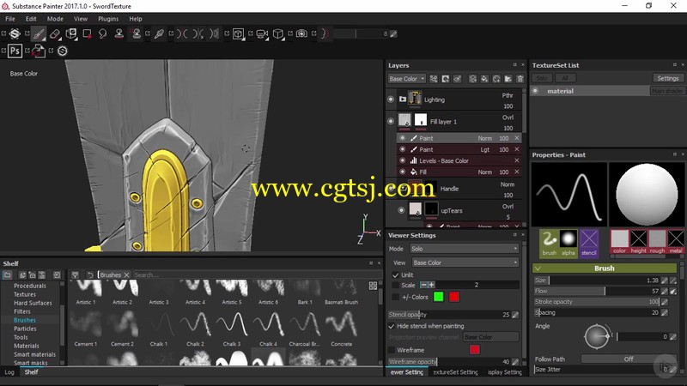Select the Projection tool
687x386 pixels.
click(x=71, y=33)
